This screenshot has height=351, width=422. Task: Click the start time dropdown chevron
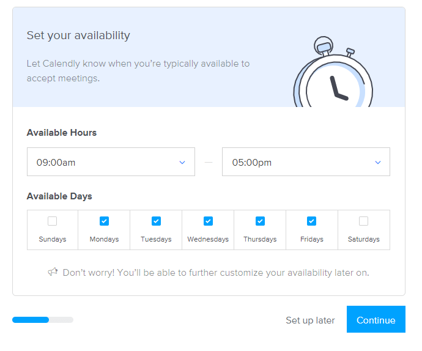pyautogui.click(x=182, y=162)
